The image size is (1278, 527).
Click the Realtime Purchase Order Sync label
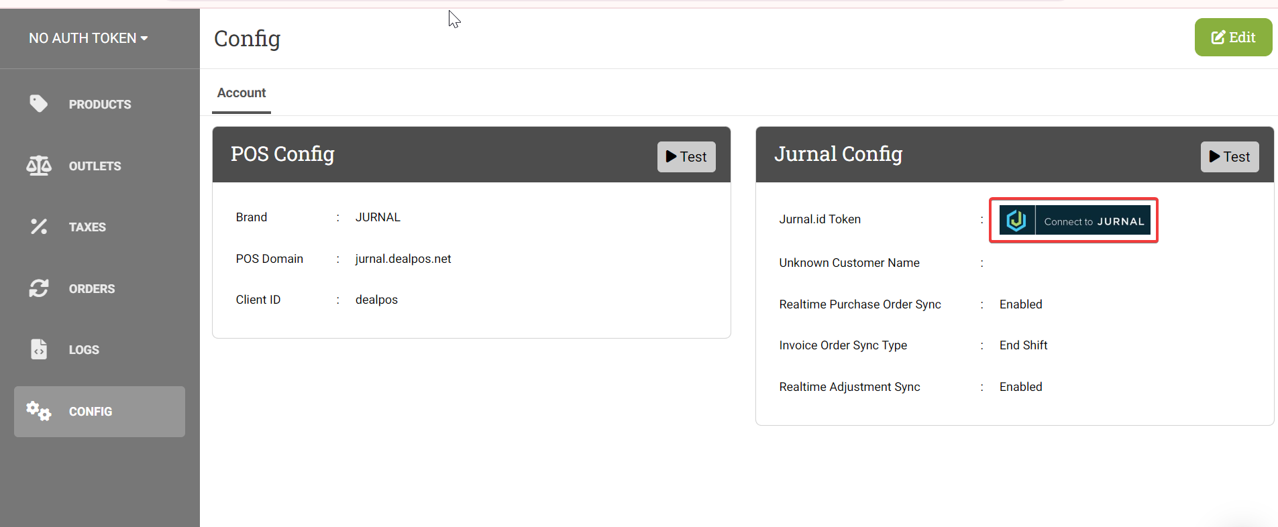pyautogui.click(x=860, y=304)
